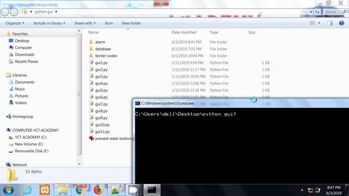349x196 pixels.
Task: Open the Windows Start button
Action: tap(8, 190)
